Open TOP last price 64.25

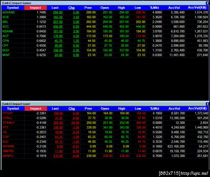[59, 137]
